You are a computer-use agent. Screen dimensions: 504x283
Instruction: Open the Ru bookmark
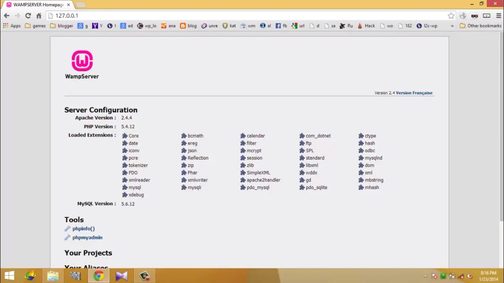pyautogui.click(x=346, y=26)
